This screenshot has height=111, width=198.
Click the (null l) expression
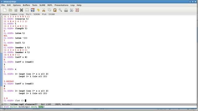[20, 43]
